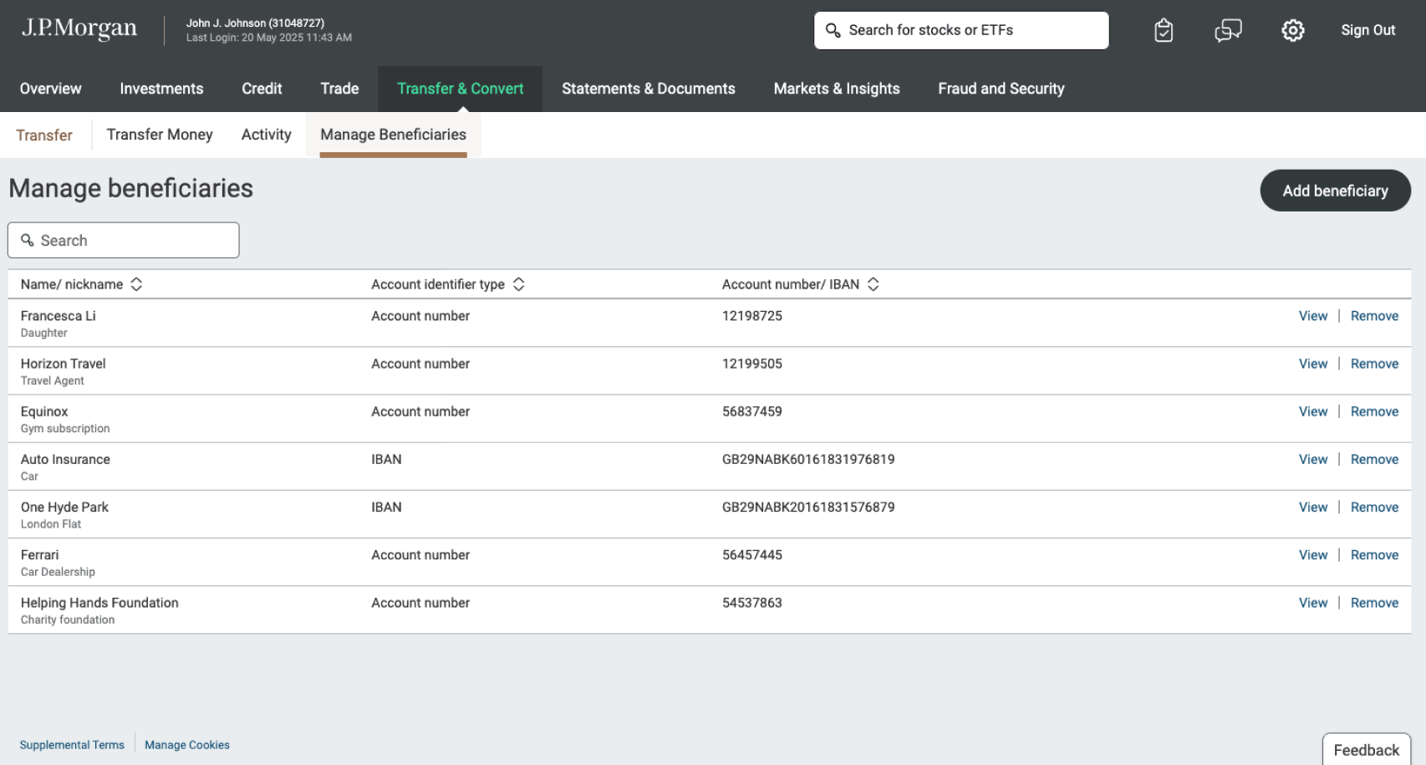
Task: Open Markets & Insights menu
Action: [837, 89]
